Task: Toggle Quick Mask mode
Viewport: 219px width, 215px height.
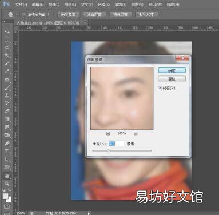Action: point(7,206)
